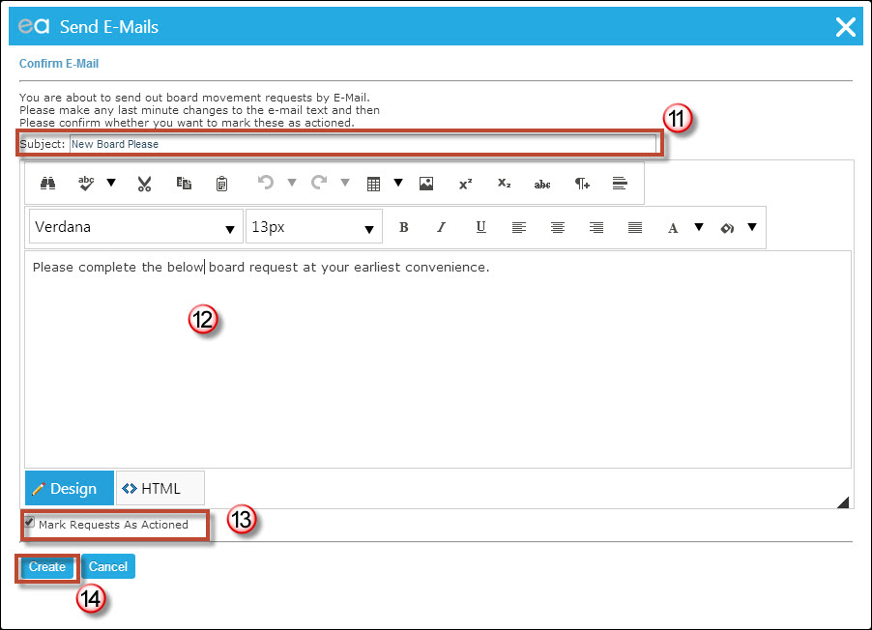Screen dimensions: 872x630
Task: Apply superscript formatting
Action: coord(465,184)
